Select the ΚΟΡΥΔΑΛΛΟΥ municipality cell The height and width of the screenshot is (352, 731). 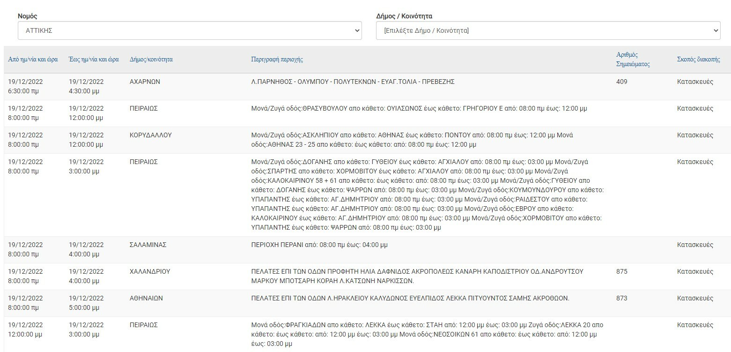(x=150, y=135)
